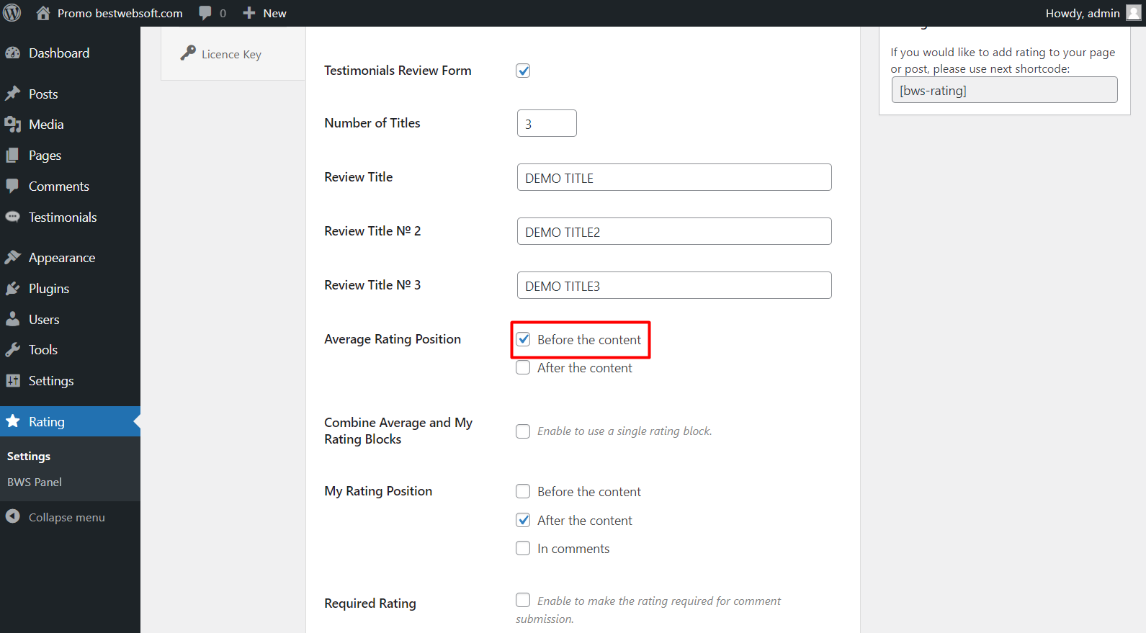
Task: Click the Review Title № 2 field
Action: pyautogui.click(x=674, y=231)
